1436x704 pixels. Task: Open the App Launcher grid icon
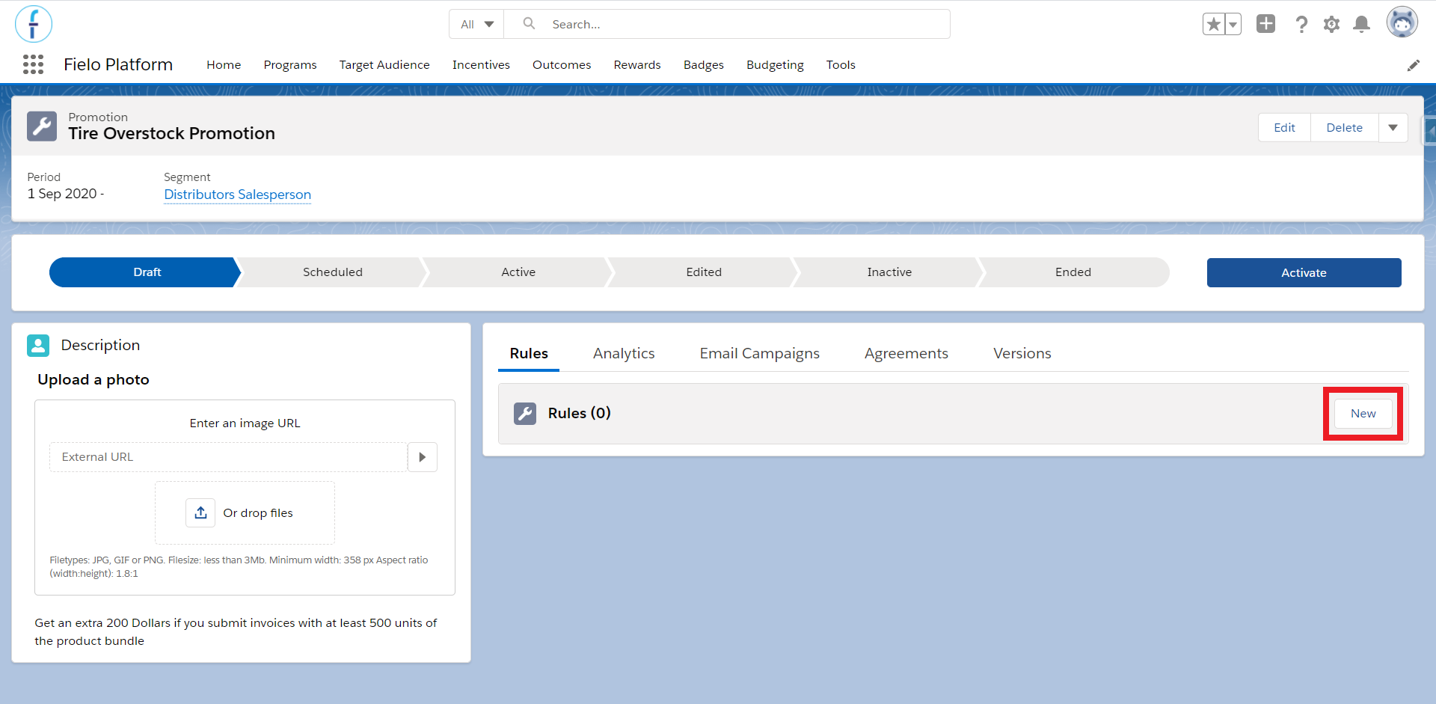coord(33,64)
